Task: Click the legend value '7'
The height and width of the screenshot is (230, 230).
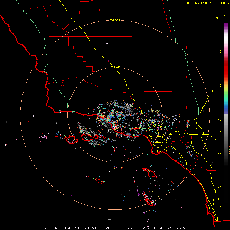Action: pos(221,29)
